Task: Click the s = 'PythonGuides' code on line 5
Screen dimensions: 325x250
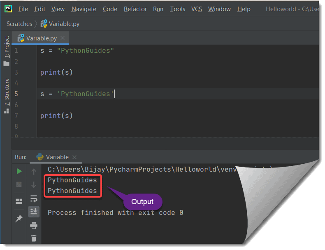Action: click(x=77, y=94)
